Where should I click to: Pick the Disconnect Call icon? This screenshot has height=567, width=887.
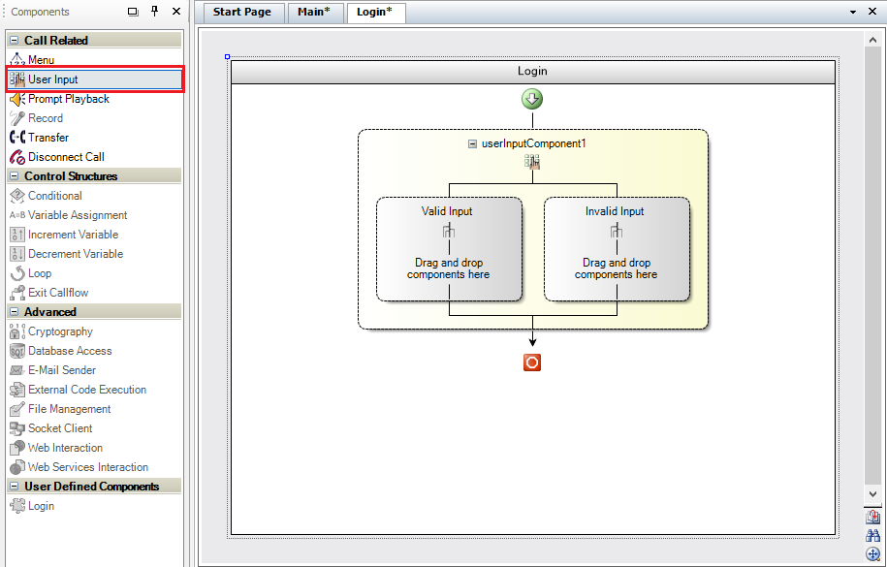[x=17, y=157]
